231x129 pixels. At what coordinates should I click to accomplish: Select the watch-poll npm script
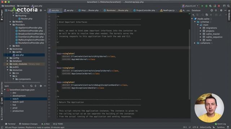click(18, 102)
